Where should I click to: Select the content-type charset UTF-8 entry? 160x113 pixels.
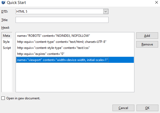tap(62, 42)
